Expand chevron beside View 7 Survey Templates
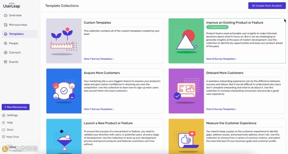The width and height of the screenshot is (288, 154). pos(114,109)
